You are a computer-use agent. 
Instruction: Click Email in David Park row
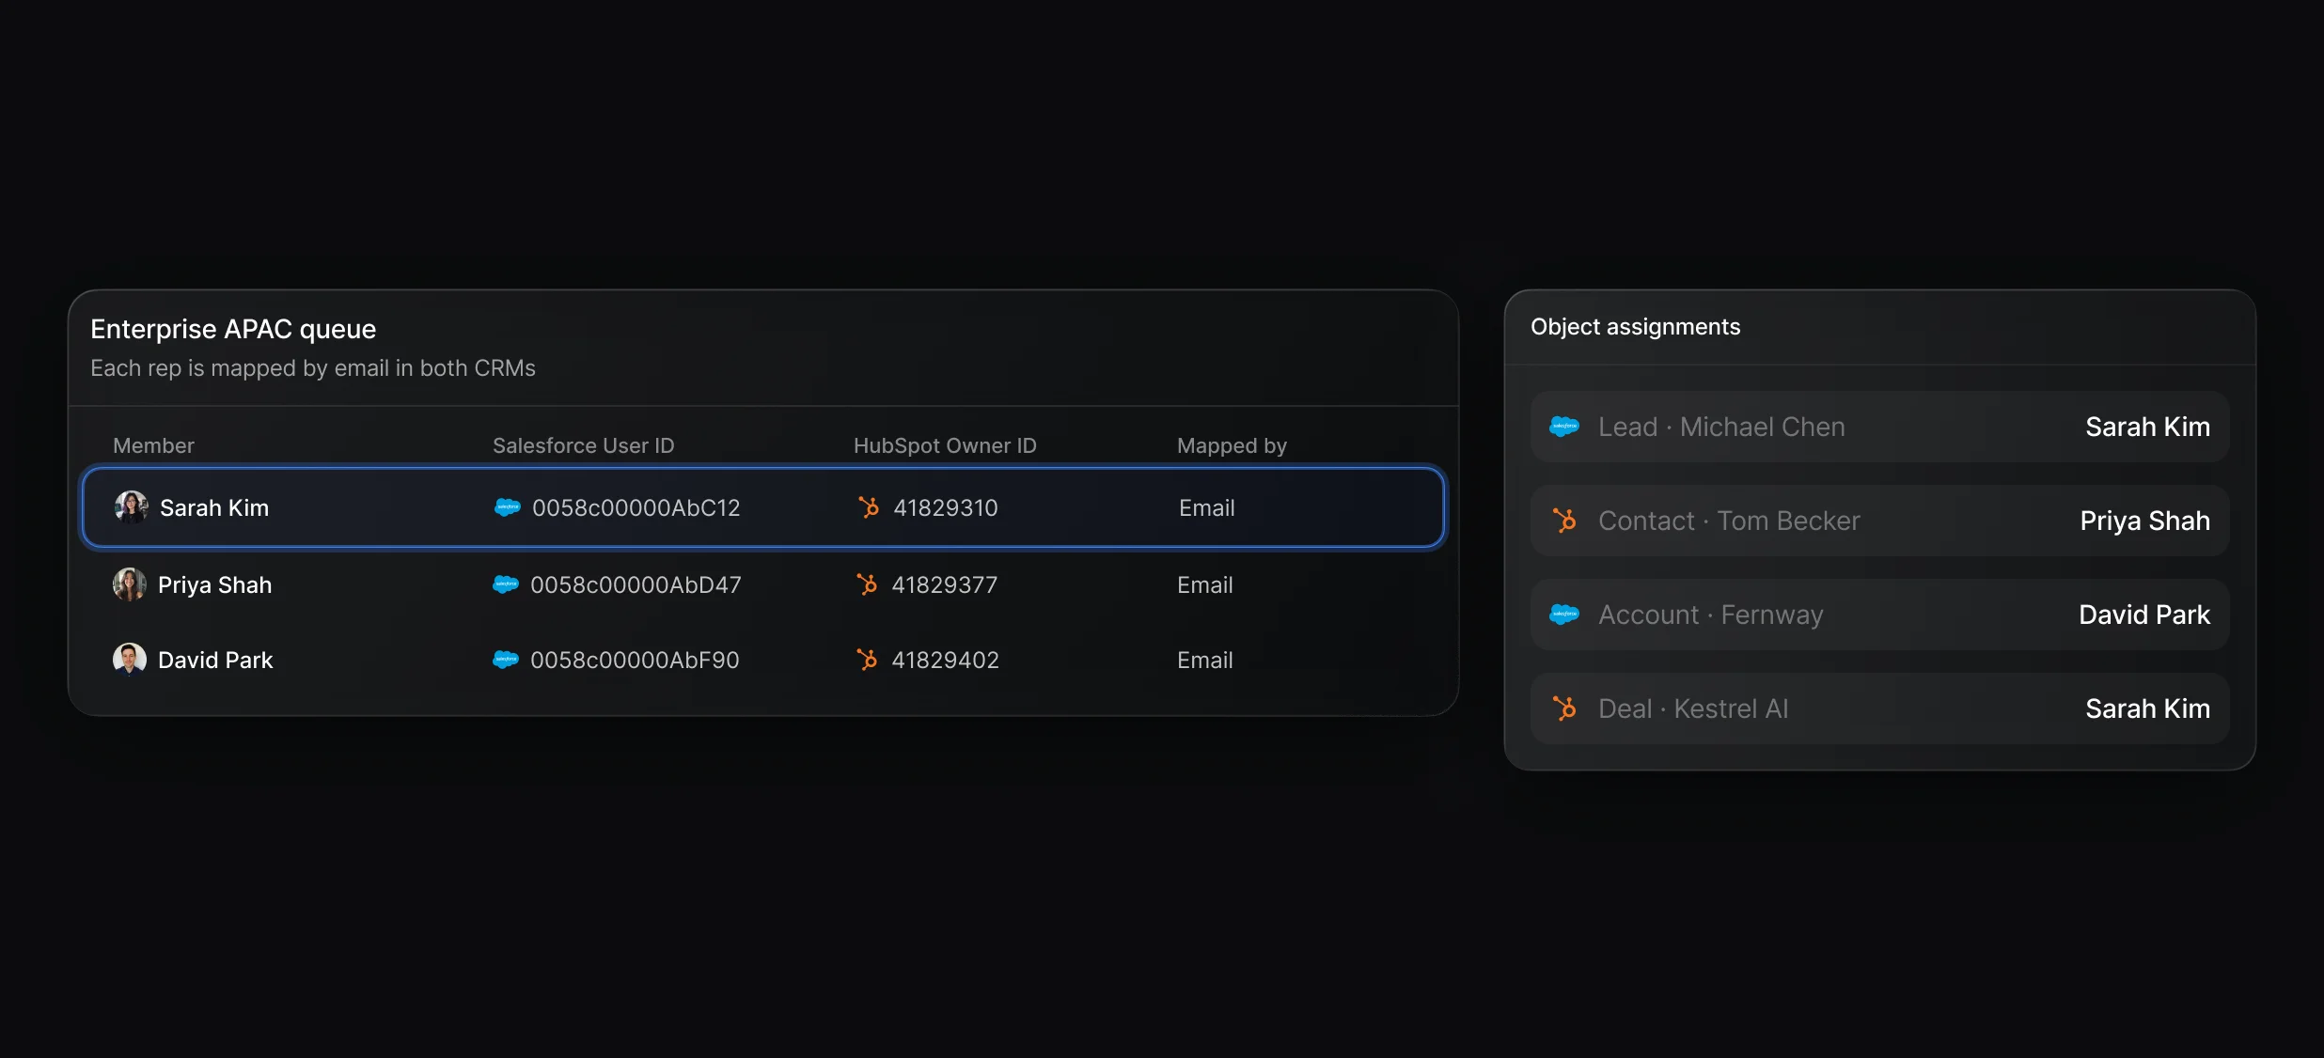point(1205,660)
